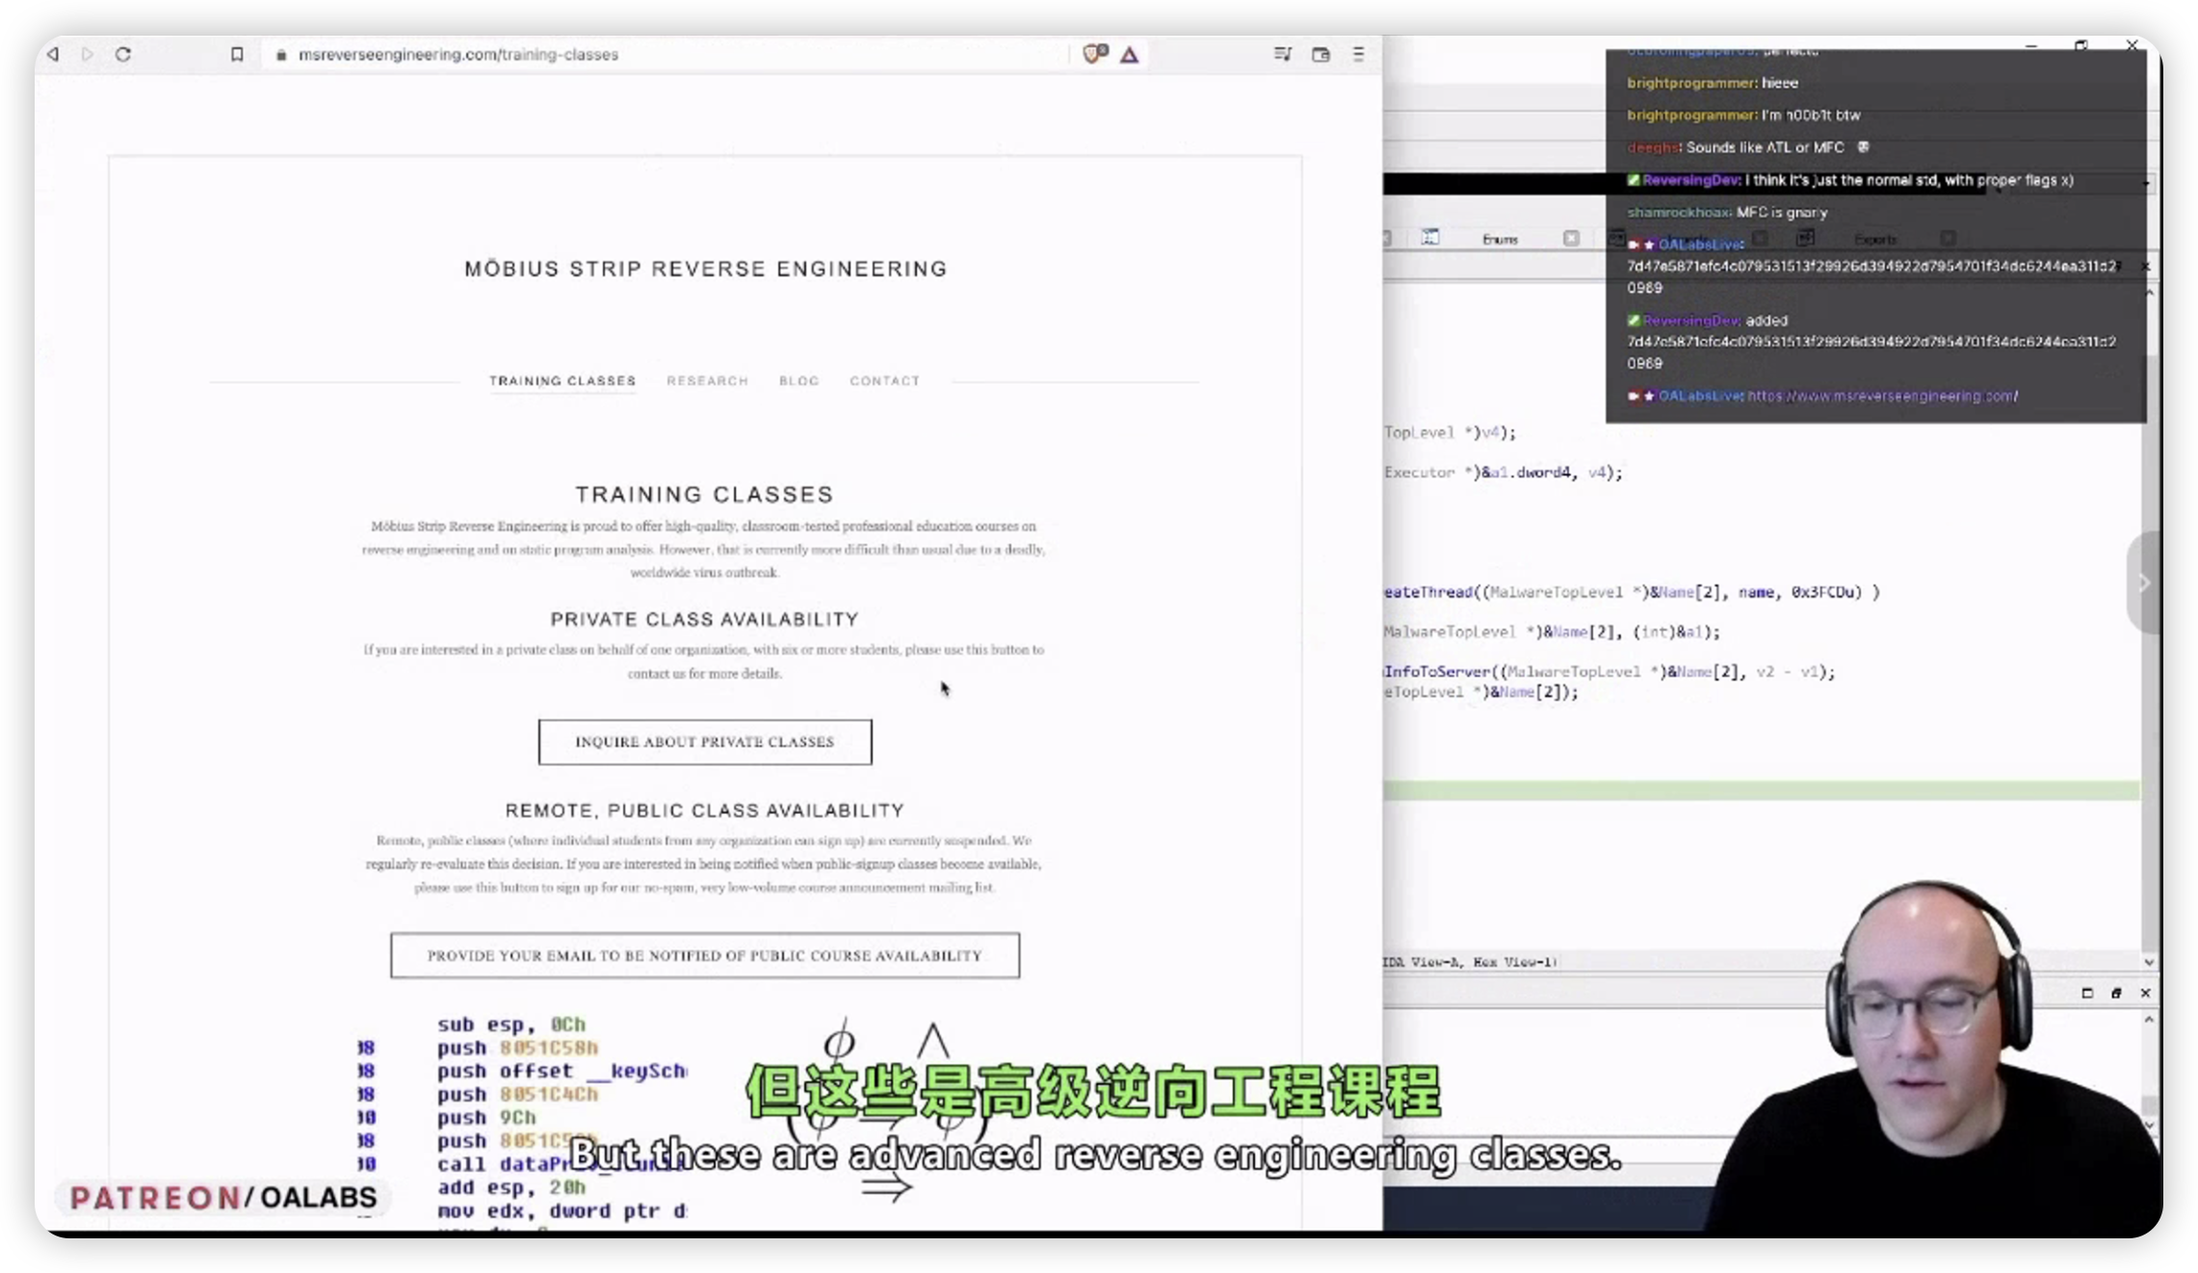Click the padlock icon in address bar
This screenshot has width=2198, height=1273.
pos(281,55)
